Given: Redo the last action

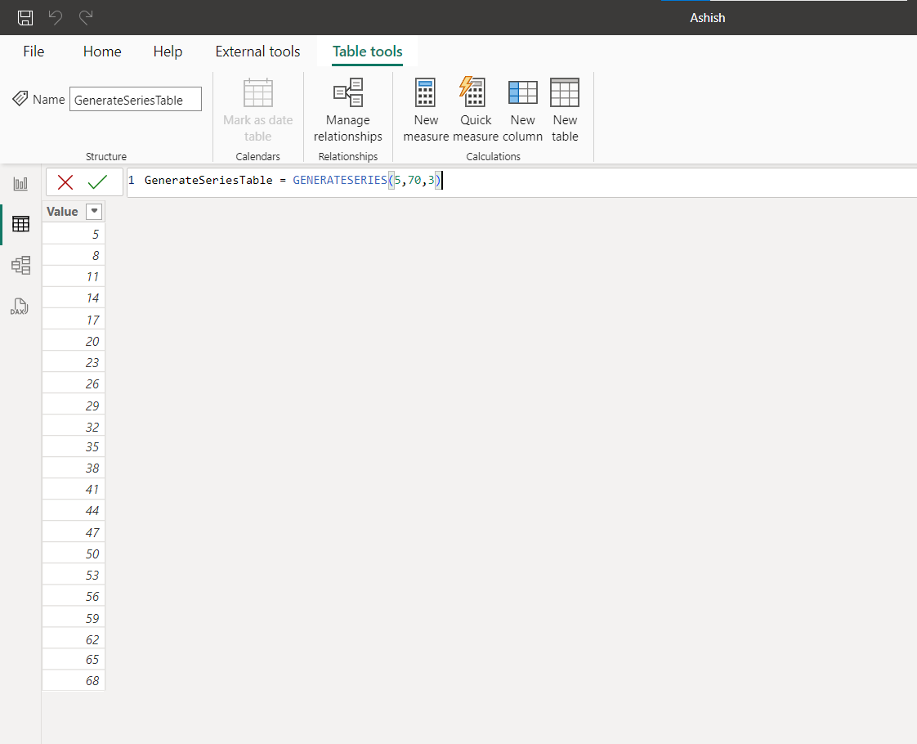Looking at the screenshot, I should click(x=84, y=17).
